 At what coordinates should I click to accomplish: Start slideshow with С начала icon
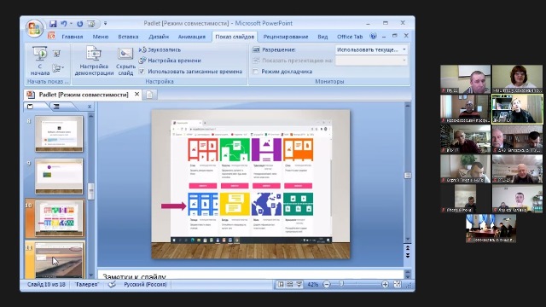(x=40, y=61)
